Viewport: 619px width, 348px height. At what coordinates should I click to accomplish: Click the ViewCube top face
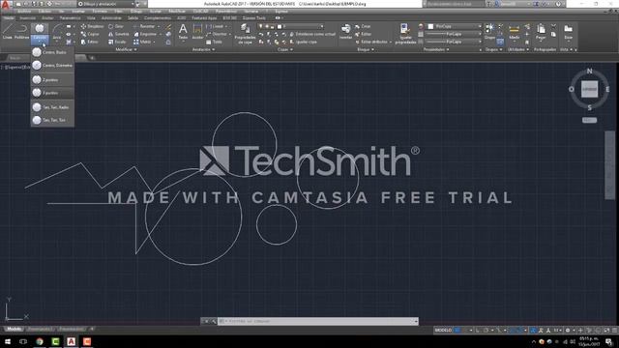coord(589,89)
